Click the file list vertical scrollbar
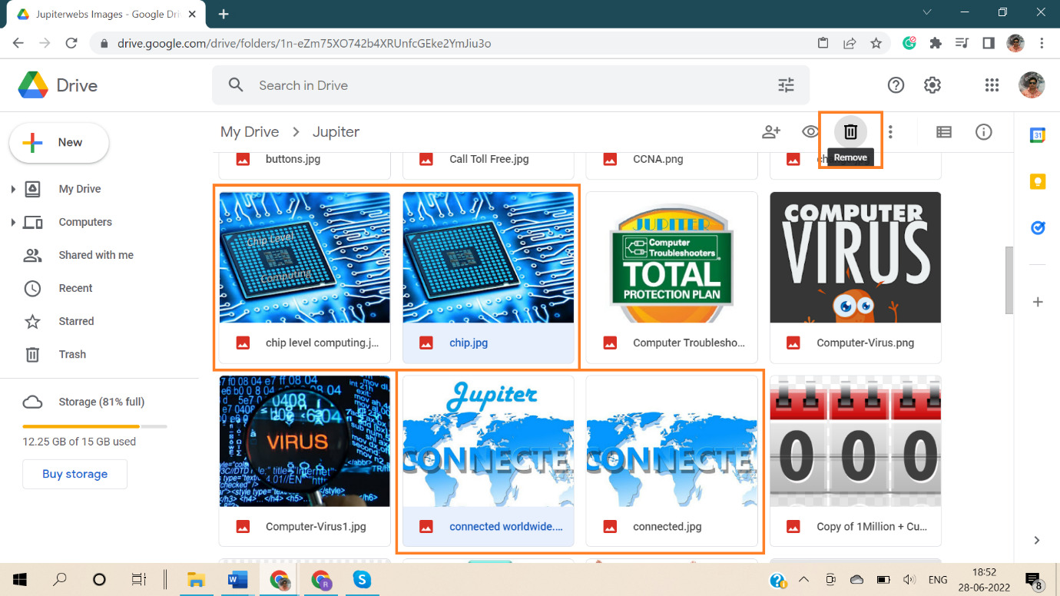The height and width of the screenshot is (596, 1060). (x=1009, y=280)
